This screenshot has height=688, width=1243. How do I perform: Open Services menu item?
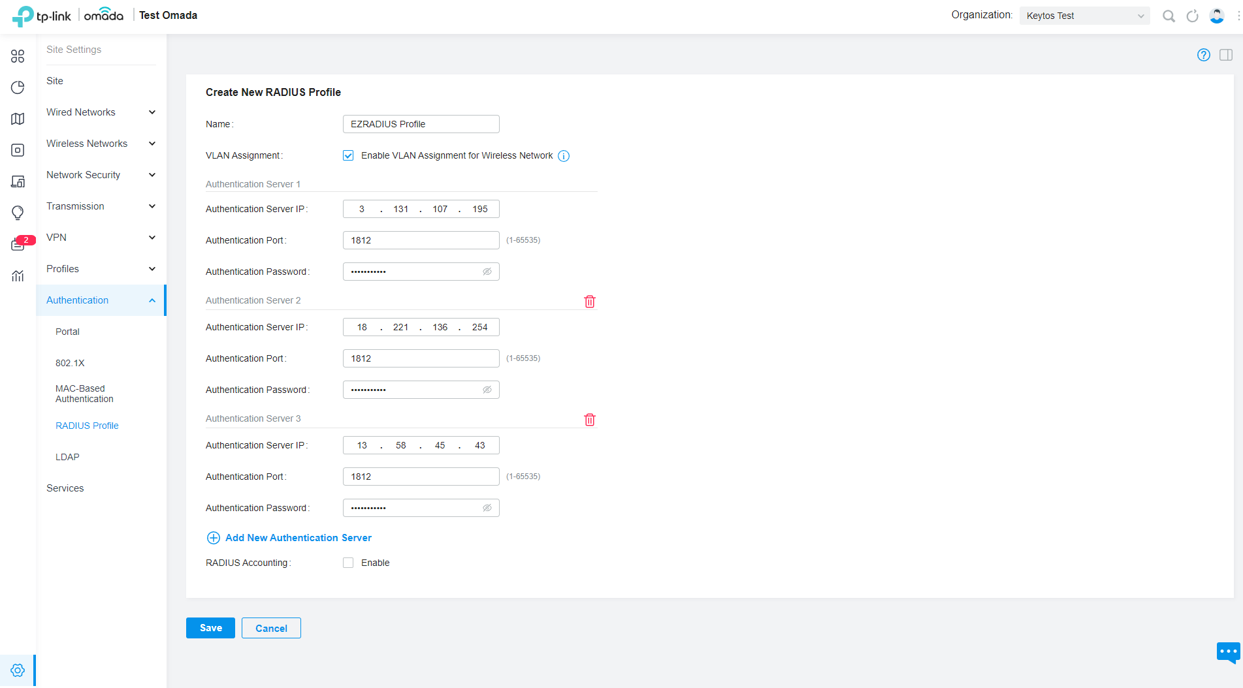click(65, 488)
